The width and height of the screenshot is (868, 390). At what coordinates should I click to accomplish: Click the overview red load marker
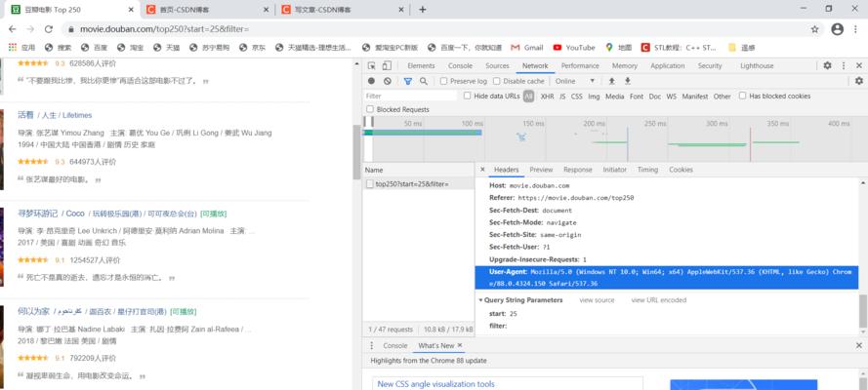click(751, 144)
